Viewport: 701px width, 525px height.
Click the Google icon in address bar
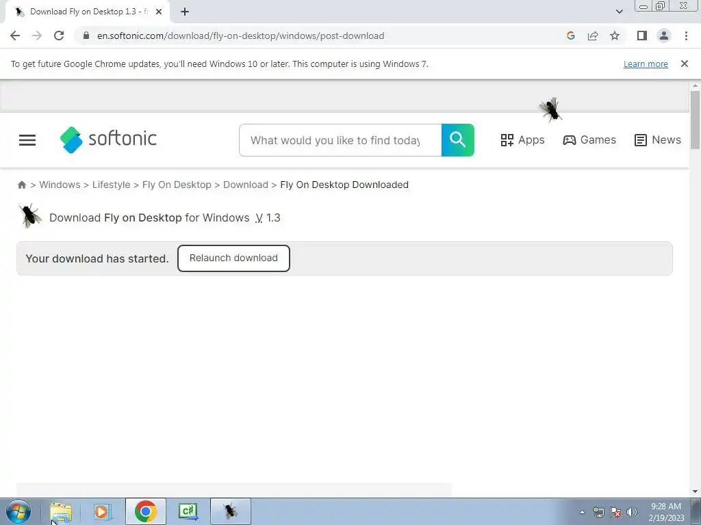pos(570,36)
